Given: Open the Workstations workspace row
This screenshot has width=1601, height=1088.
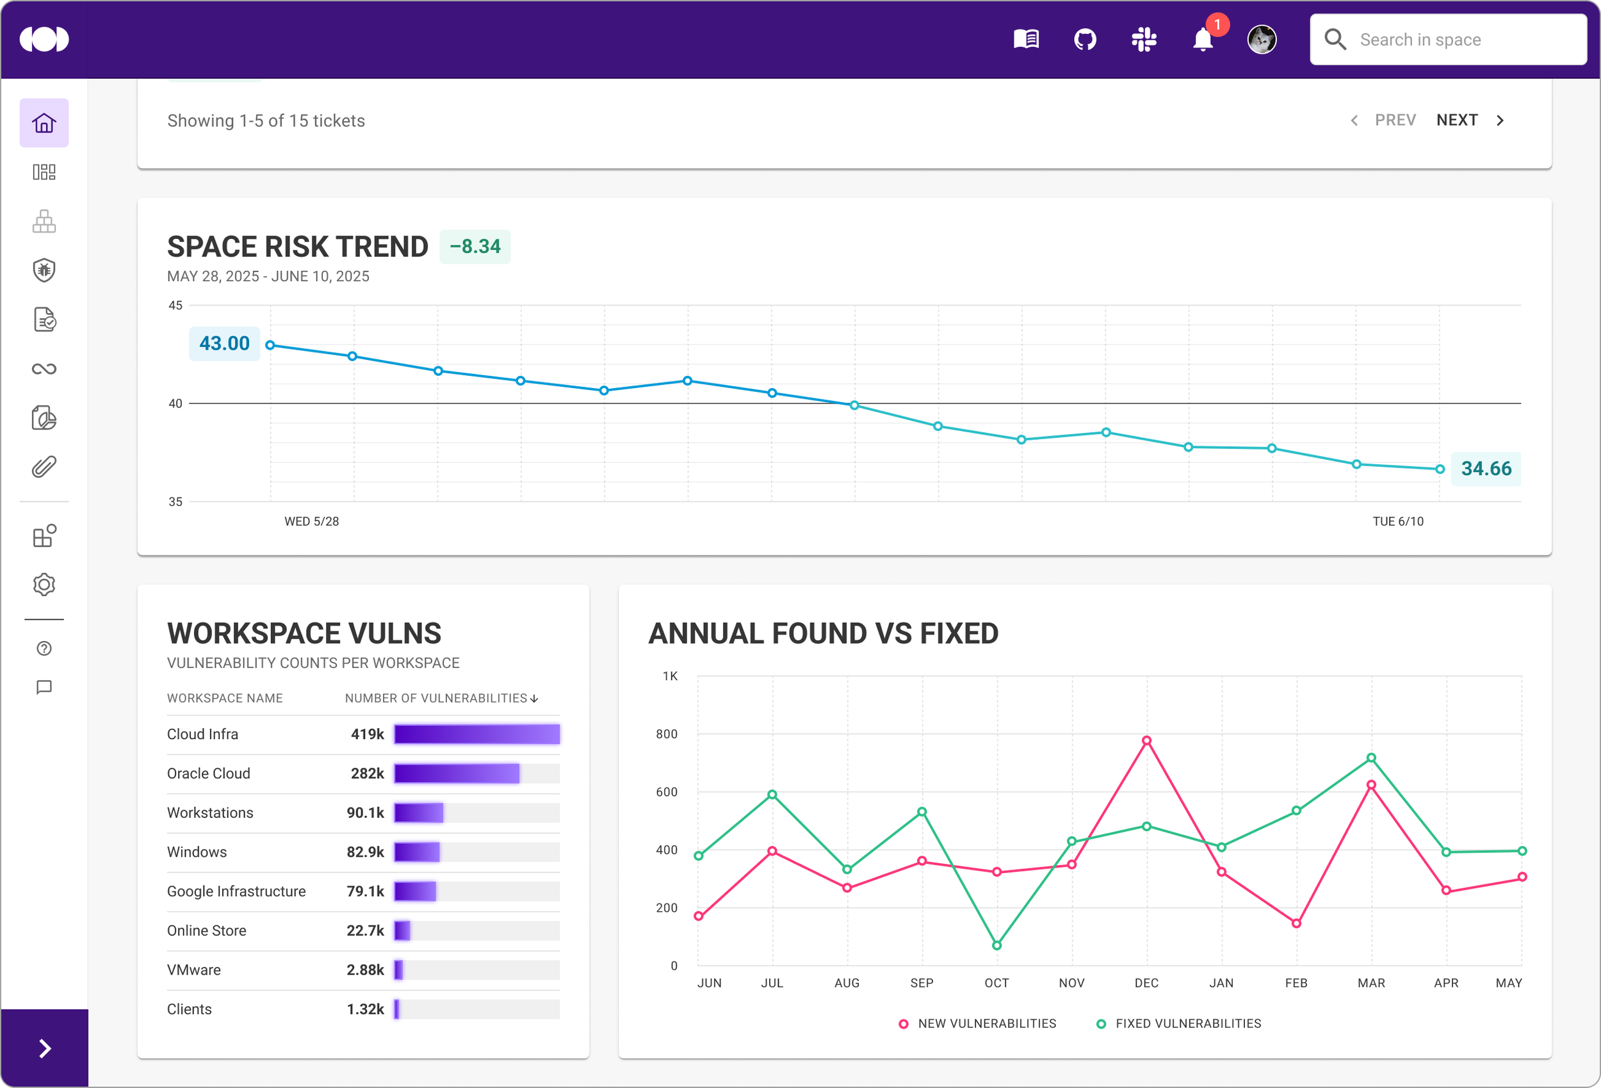Looking at the screenshot, I should pyautogui.click(x=363, y=813).
